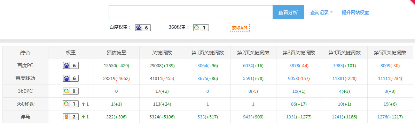Click green up arrow in 神马 weight cell

[83, 117]
